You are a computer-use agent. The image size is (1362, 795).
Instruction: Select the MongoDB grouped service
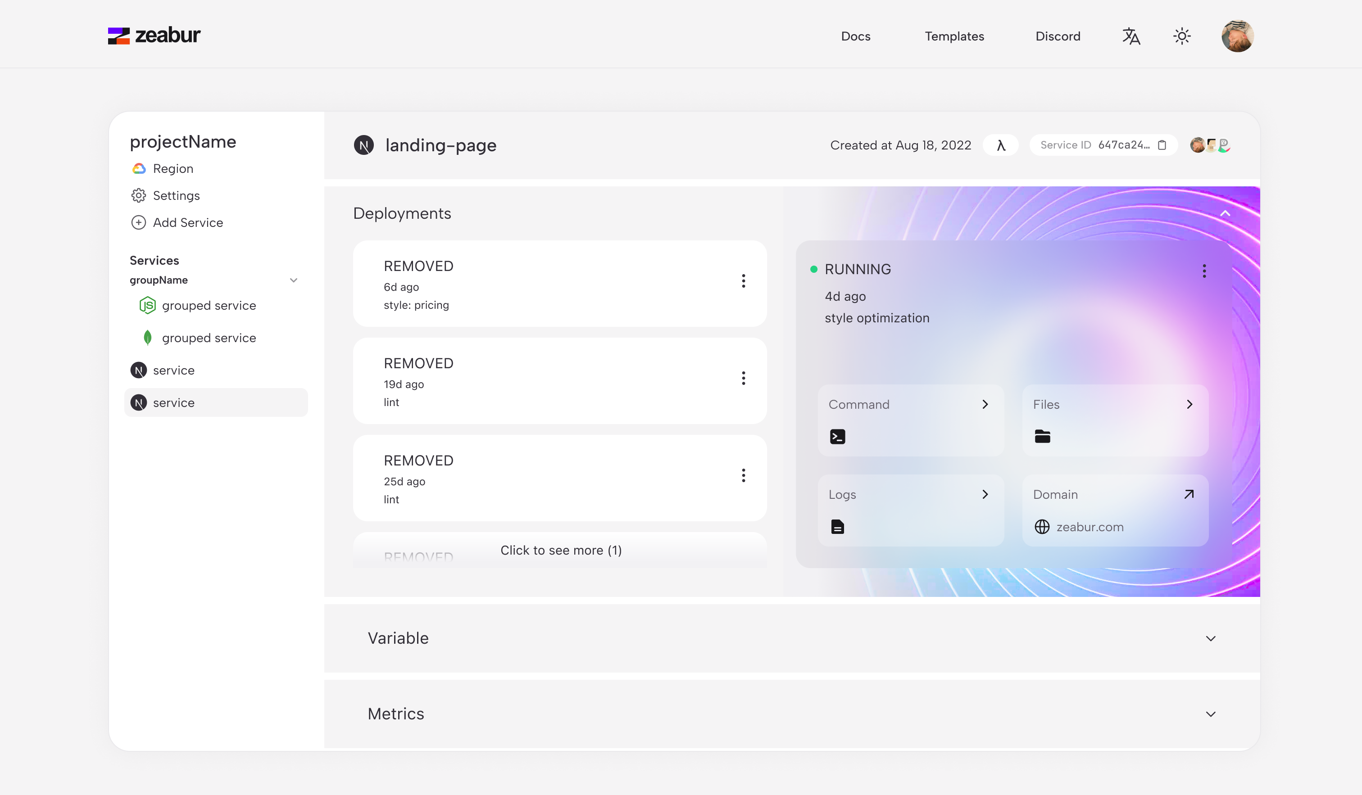(197, 338)
